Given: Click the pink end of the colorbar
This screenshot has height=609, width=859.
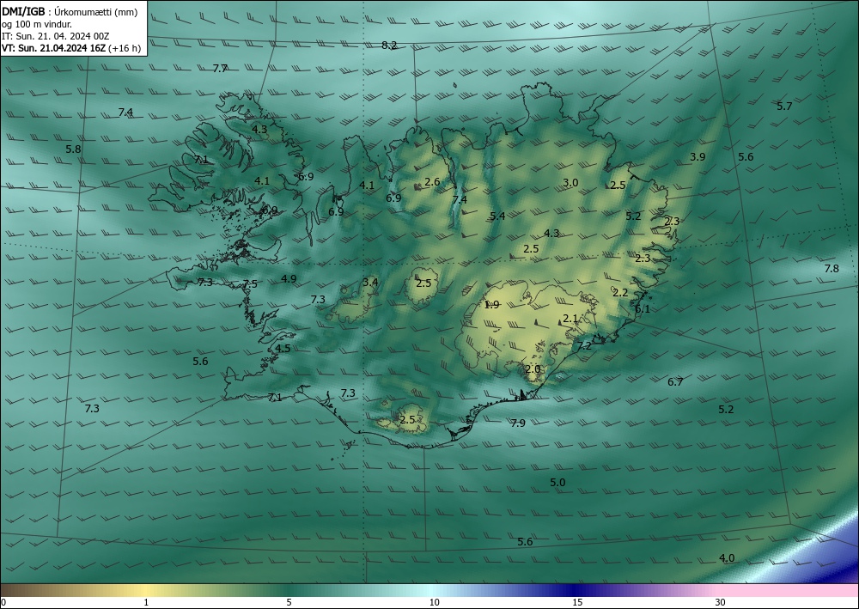Looking at the screenshot, I should click(x=789, y=590).
